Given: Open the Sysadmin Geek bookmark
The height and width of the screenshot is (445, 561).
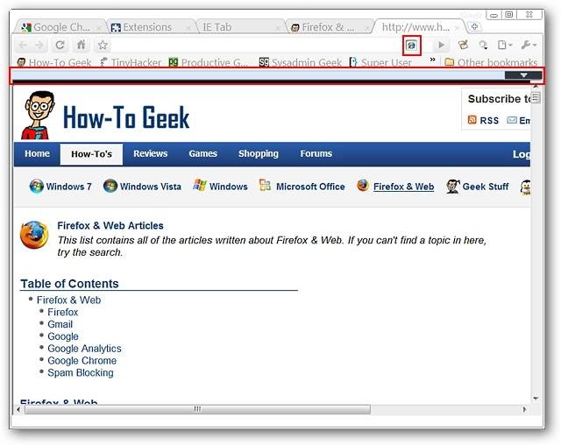Looking at the screenshot, I should (300, 62).
